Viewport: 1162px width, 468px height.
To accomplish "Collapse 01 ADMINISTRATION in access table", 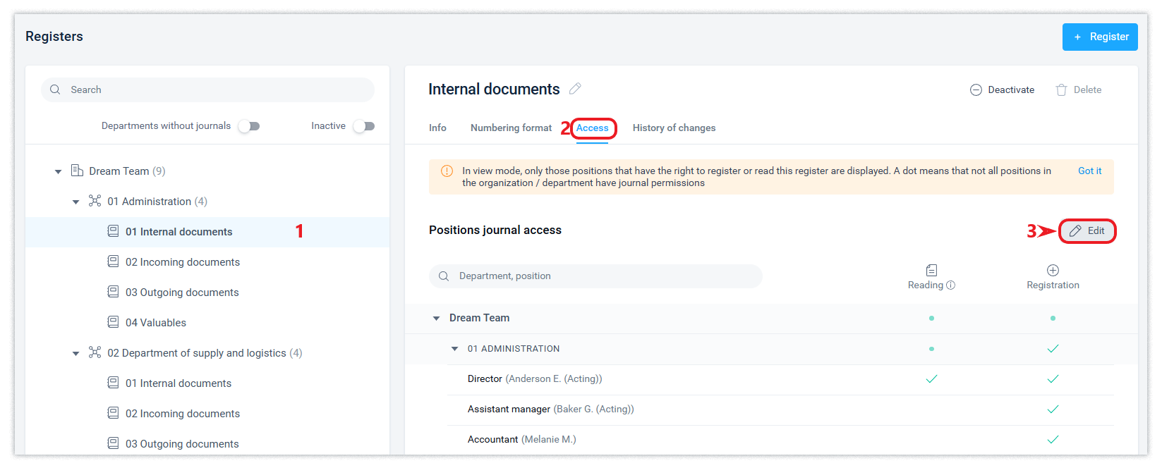I will coord(454,349).
